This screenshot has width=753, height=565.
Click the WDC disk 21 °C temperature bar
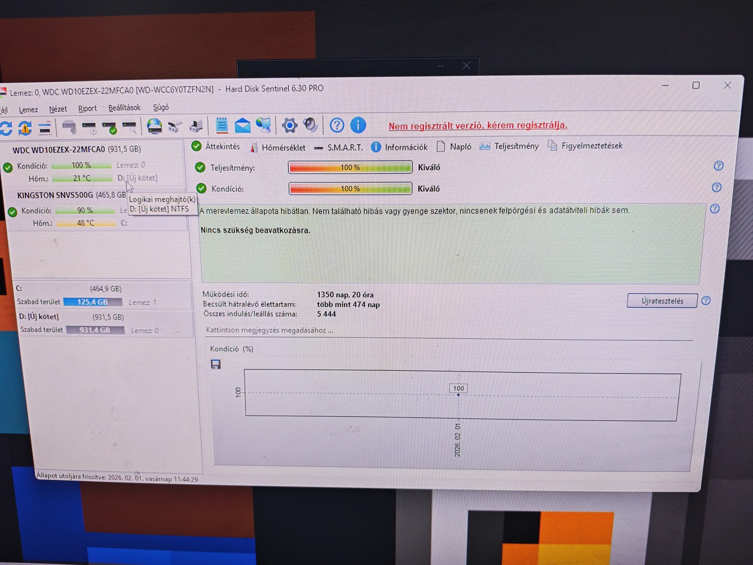pos(82,178)
